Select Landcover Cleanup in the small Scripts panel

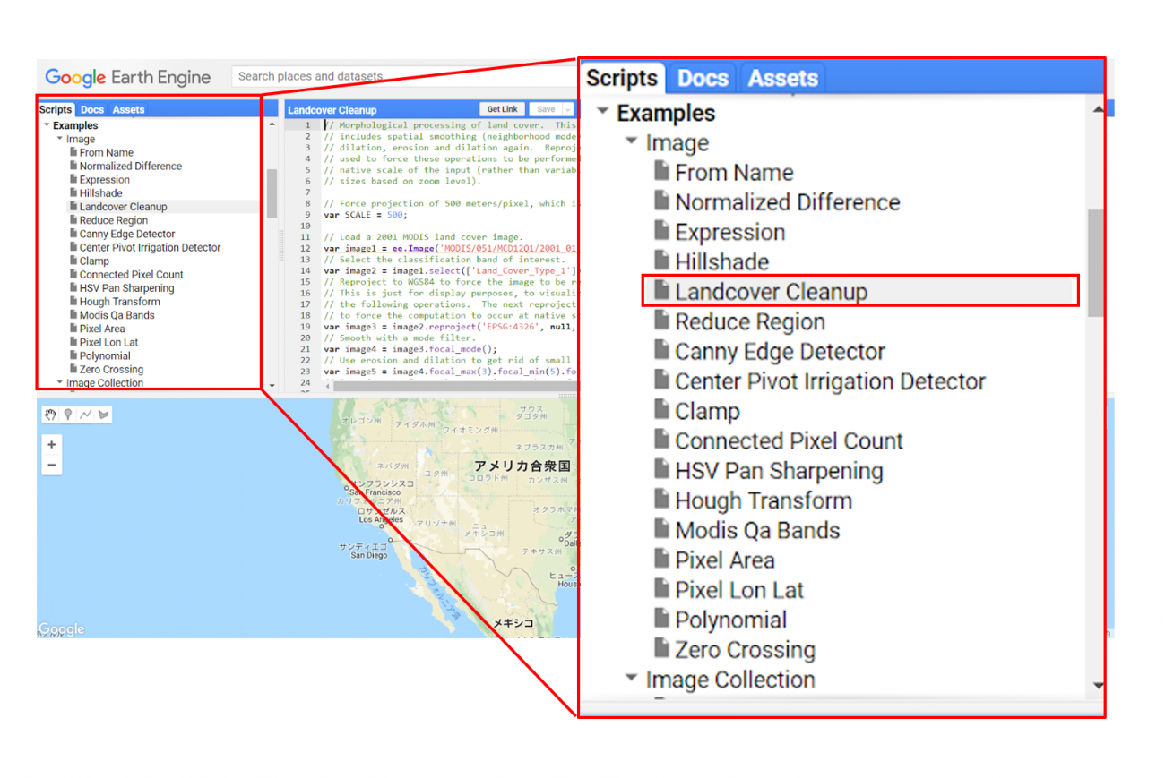[124, 206]
